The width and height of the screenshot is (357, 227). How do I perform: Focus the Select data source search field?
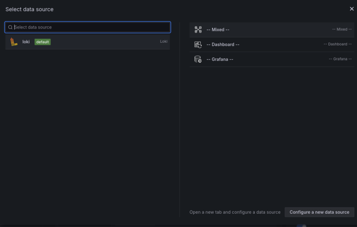(x=89, y=27)
